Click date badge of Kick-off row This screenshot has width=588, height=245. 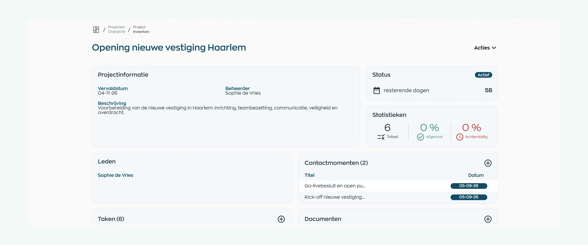[x=469, y=197]
